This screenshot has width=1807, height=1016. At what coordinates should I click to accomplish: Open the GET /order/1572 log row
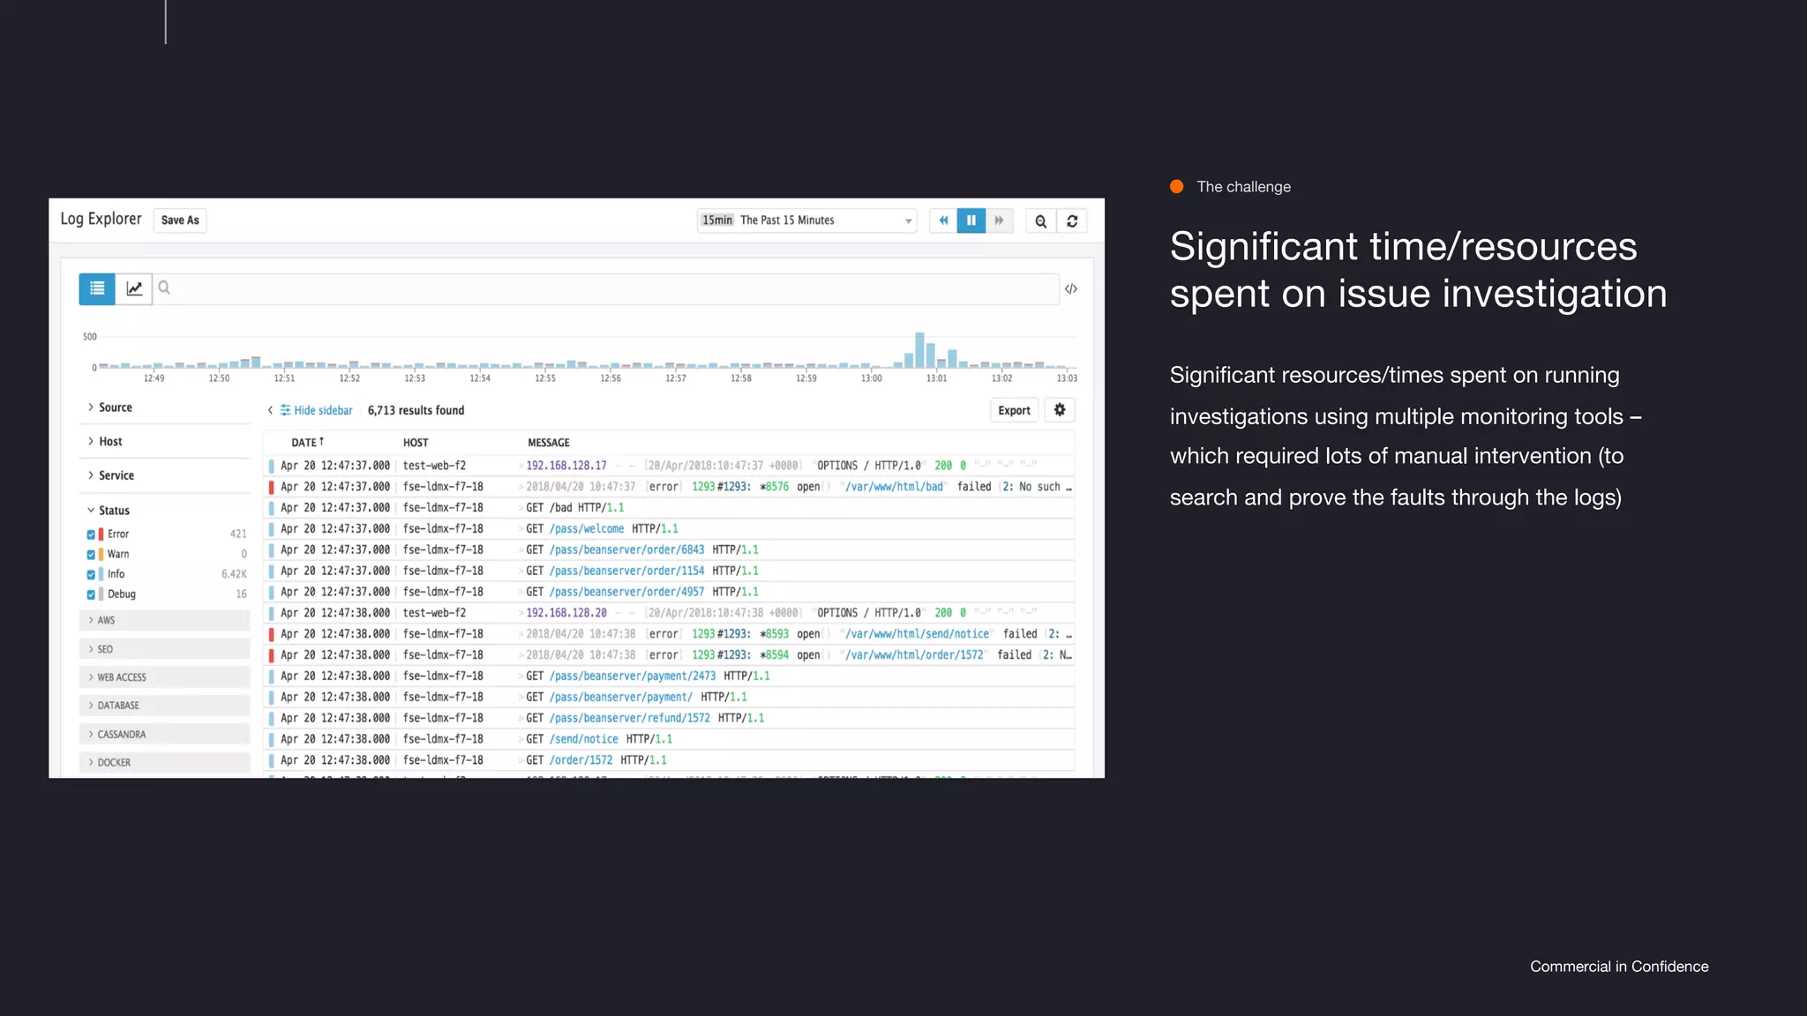click(671, 760)
